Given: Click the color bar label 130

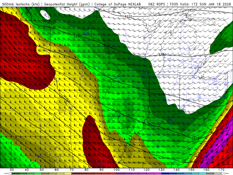Looking at the screenshot, I should coord(162,170).
